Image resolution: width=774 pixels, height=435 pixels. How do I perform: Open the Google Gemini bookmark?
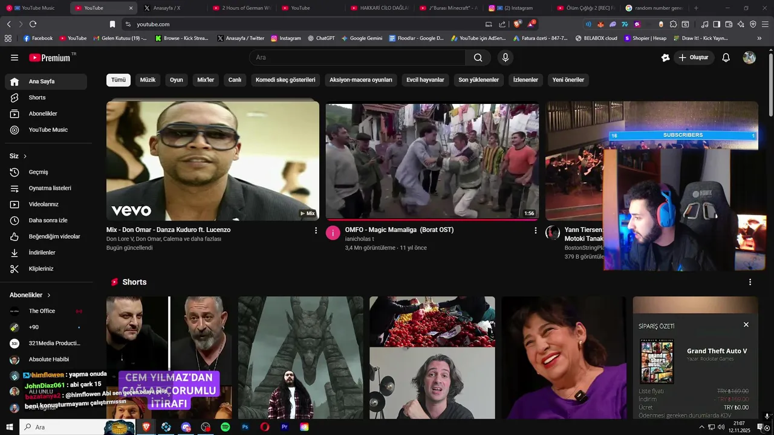pos(362,38)
